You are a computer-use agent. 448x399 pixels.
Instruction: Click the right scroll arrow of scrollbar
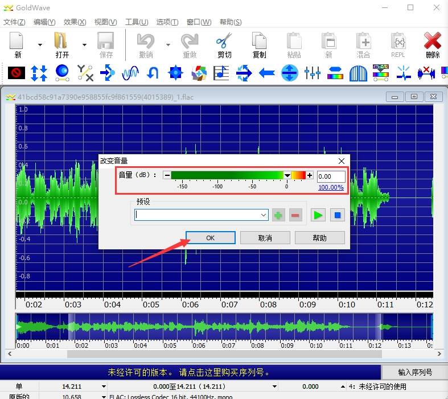(x=439, y=354)
